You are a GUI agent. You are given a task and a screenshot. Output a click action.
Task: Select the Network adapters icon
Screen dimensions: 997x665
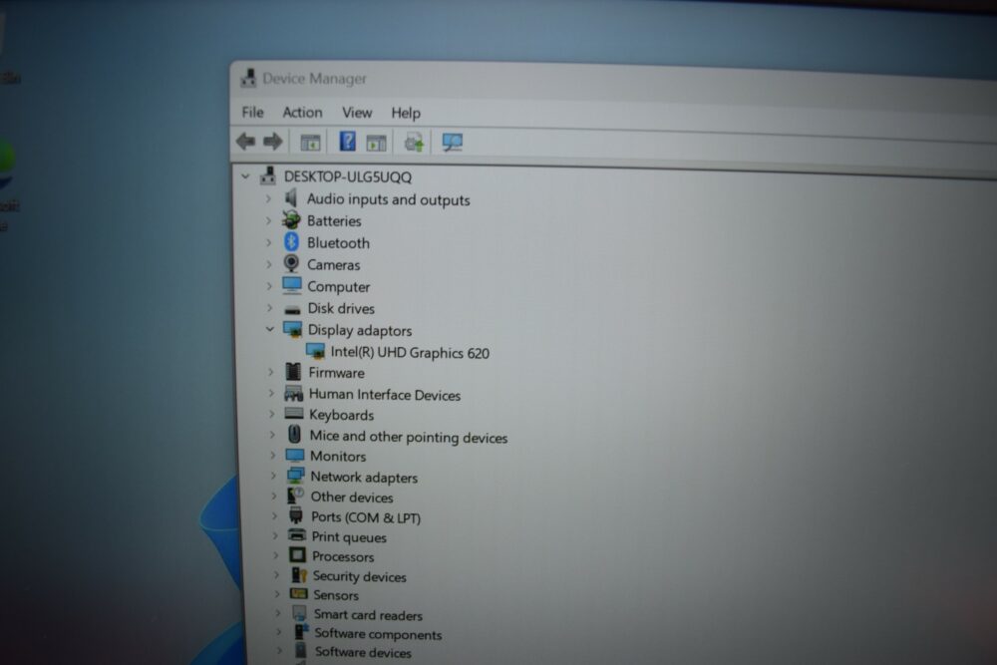(296, 476)
